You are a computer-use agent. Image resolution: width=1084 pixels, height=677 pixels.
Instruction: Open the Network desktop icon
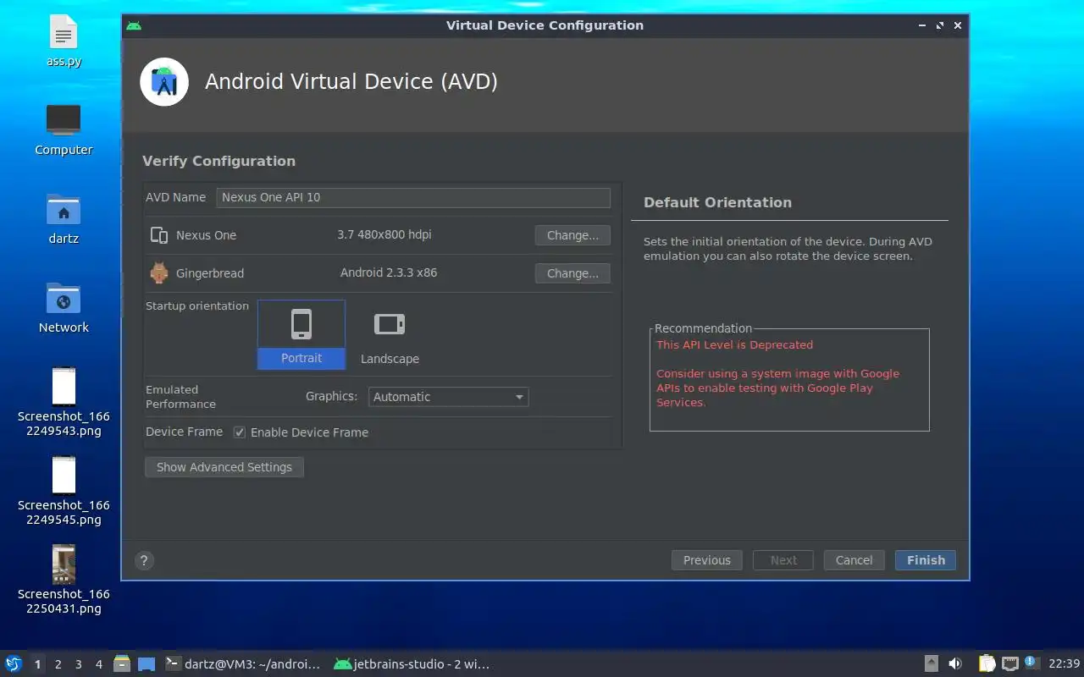64,307
